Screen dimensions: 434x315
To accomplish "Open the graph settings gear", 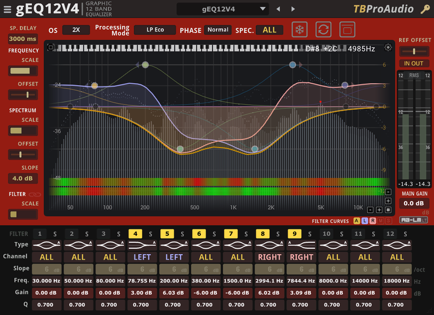I will pyautogui.click(x=388, y=48).
